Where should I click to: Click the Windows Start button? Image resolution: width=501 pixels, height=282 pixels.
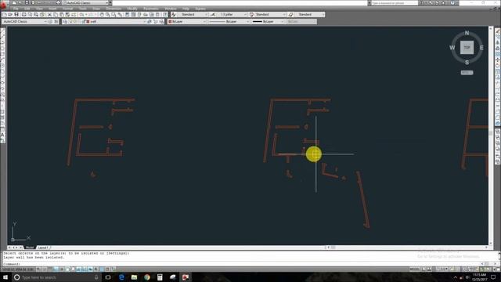(x=5, y=277)
